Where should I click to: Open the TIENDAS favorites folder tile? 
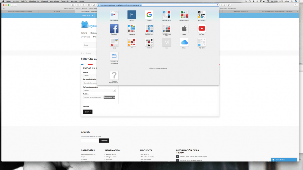[x=202, y=42]
